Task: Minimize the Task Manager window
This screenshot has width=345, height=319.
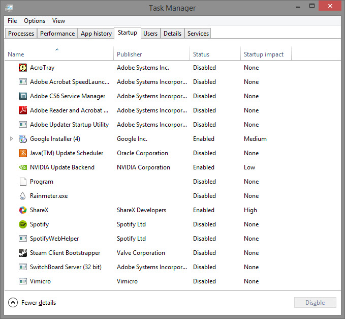Action: (x=298, y=7)
